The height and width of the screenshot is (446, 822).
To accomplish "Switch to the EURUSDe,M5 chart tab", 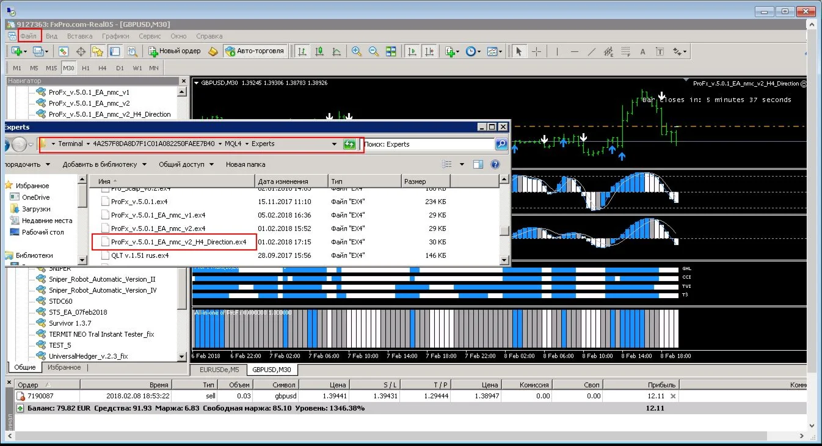I will (x=219, y=370).
